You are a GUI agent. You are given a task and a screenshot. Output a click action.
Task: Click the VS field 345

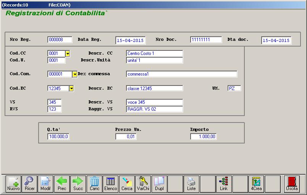point(55,102)
